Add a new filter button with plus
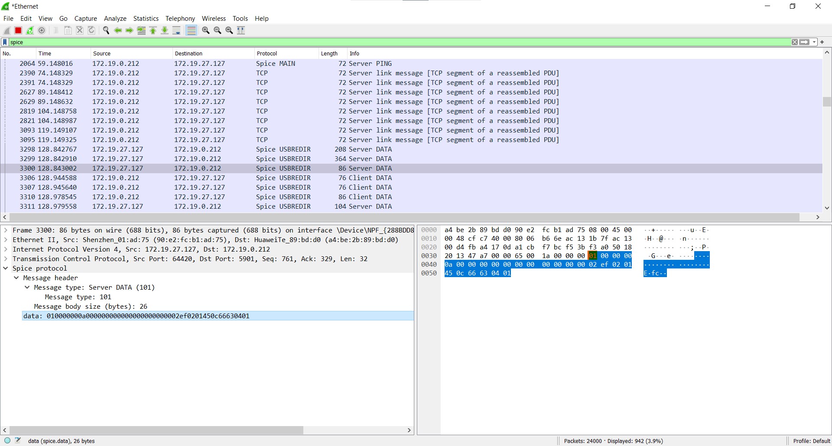Image resolution: width=832 pixels, height=446 pixels. [822, 42]
